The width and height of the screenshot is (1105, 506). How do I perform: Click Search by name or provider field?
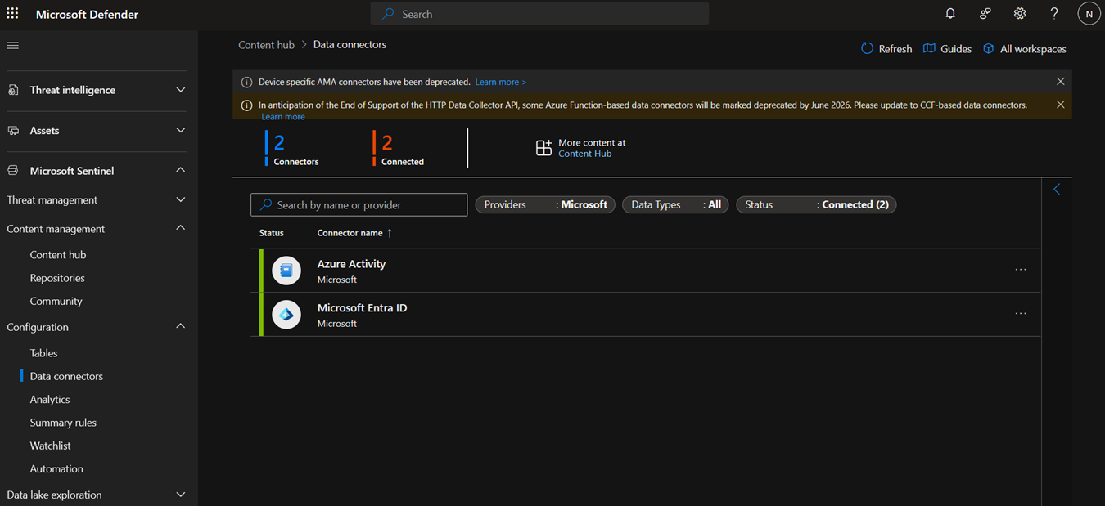(x=359, y=204)
